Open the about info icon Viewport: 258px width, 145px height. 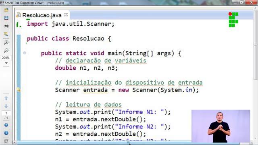[x=6, y=133]
